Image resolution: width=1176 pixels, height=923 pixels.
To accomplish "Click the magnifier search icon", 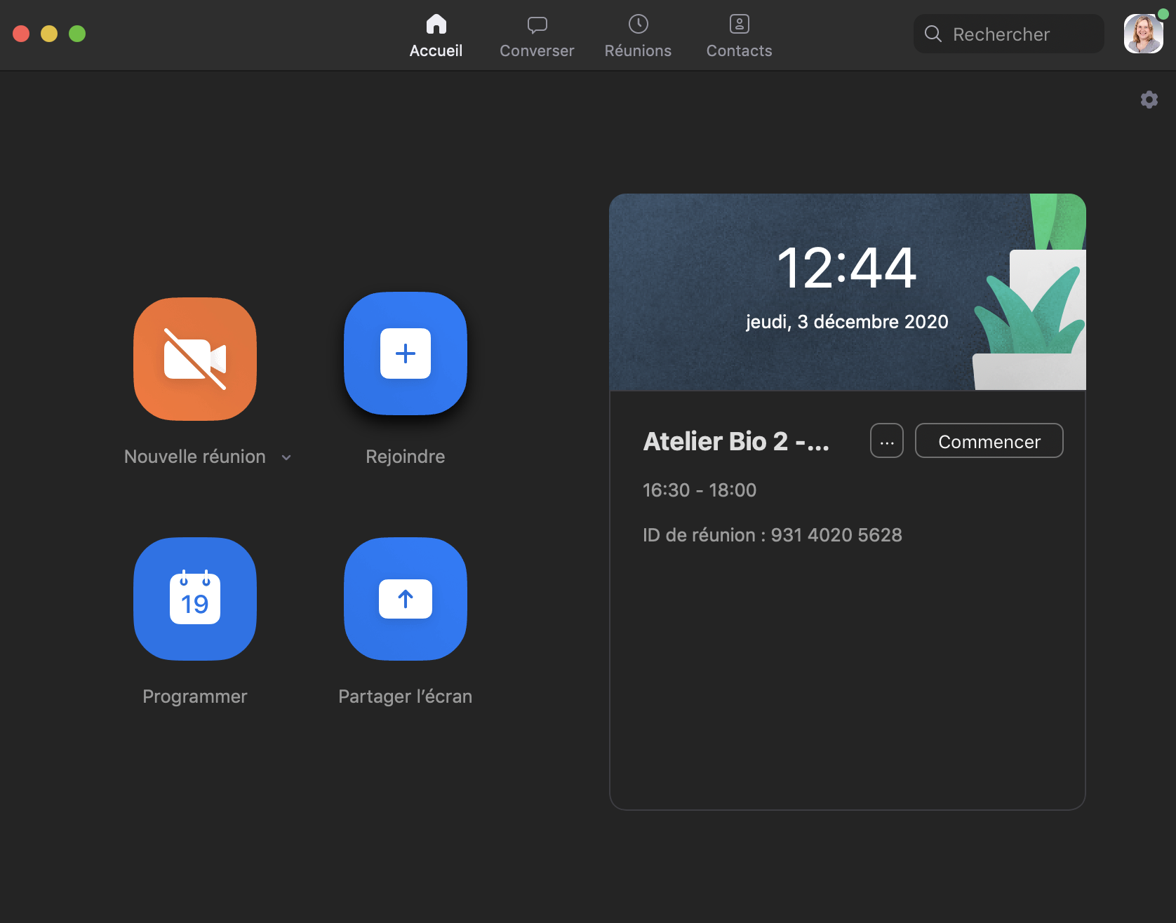I will tap(933, 34).
